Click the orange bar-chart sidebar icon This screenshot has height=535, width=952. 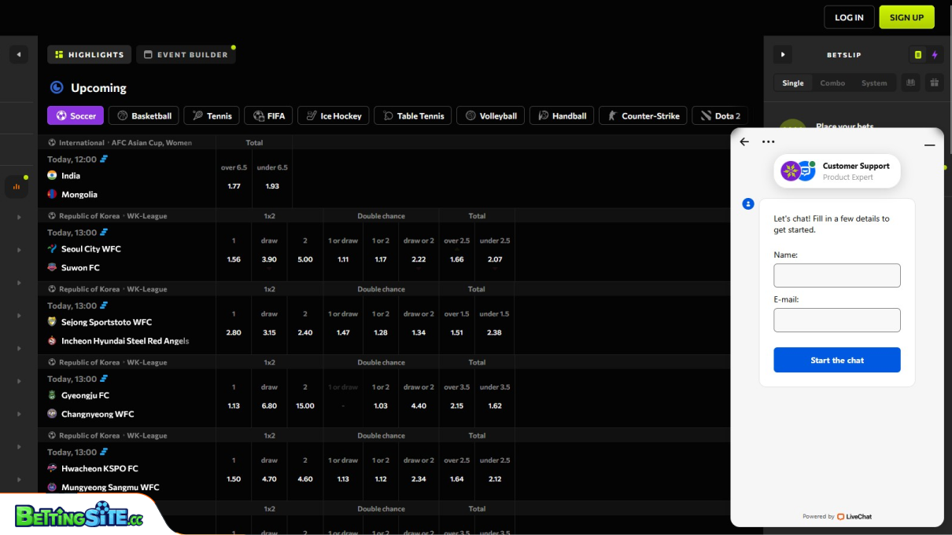click(x=17, y=186)
